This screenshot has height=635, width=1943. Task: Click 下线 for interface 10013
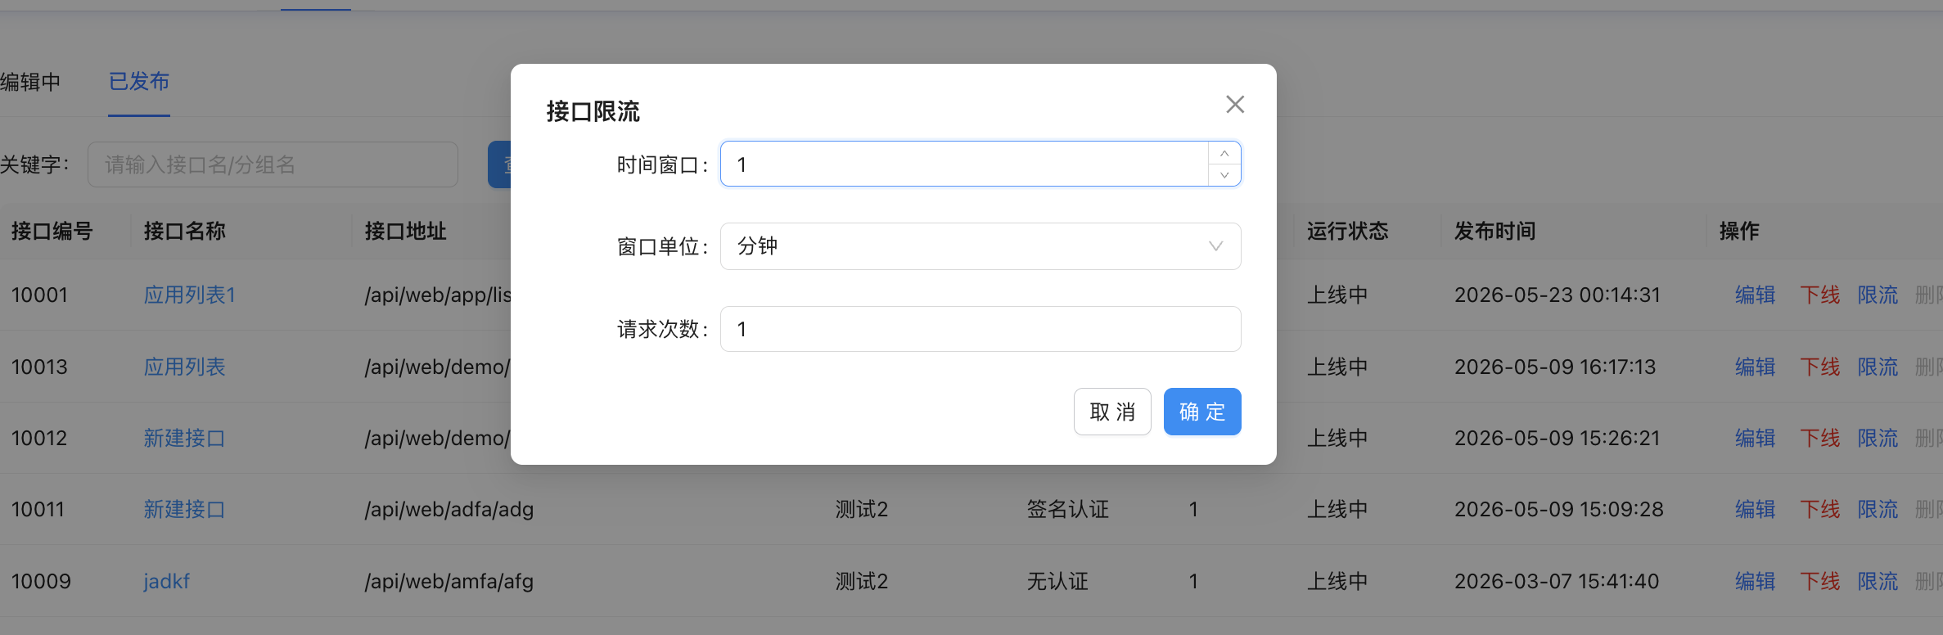(1820, 367)
